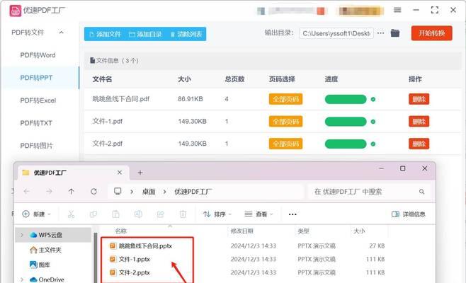Screen dimensions: 466x283
Task: Open the 查看 view dropdown
Action: click(258, 214)
